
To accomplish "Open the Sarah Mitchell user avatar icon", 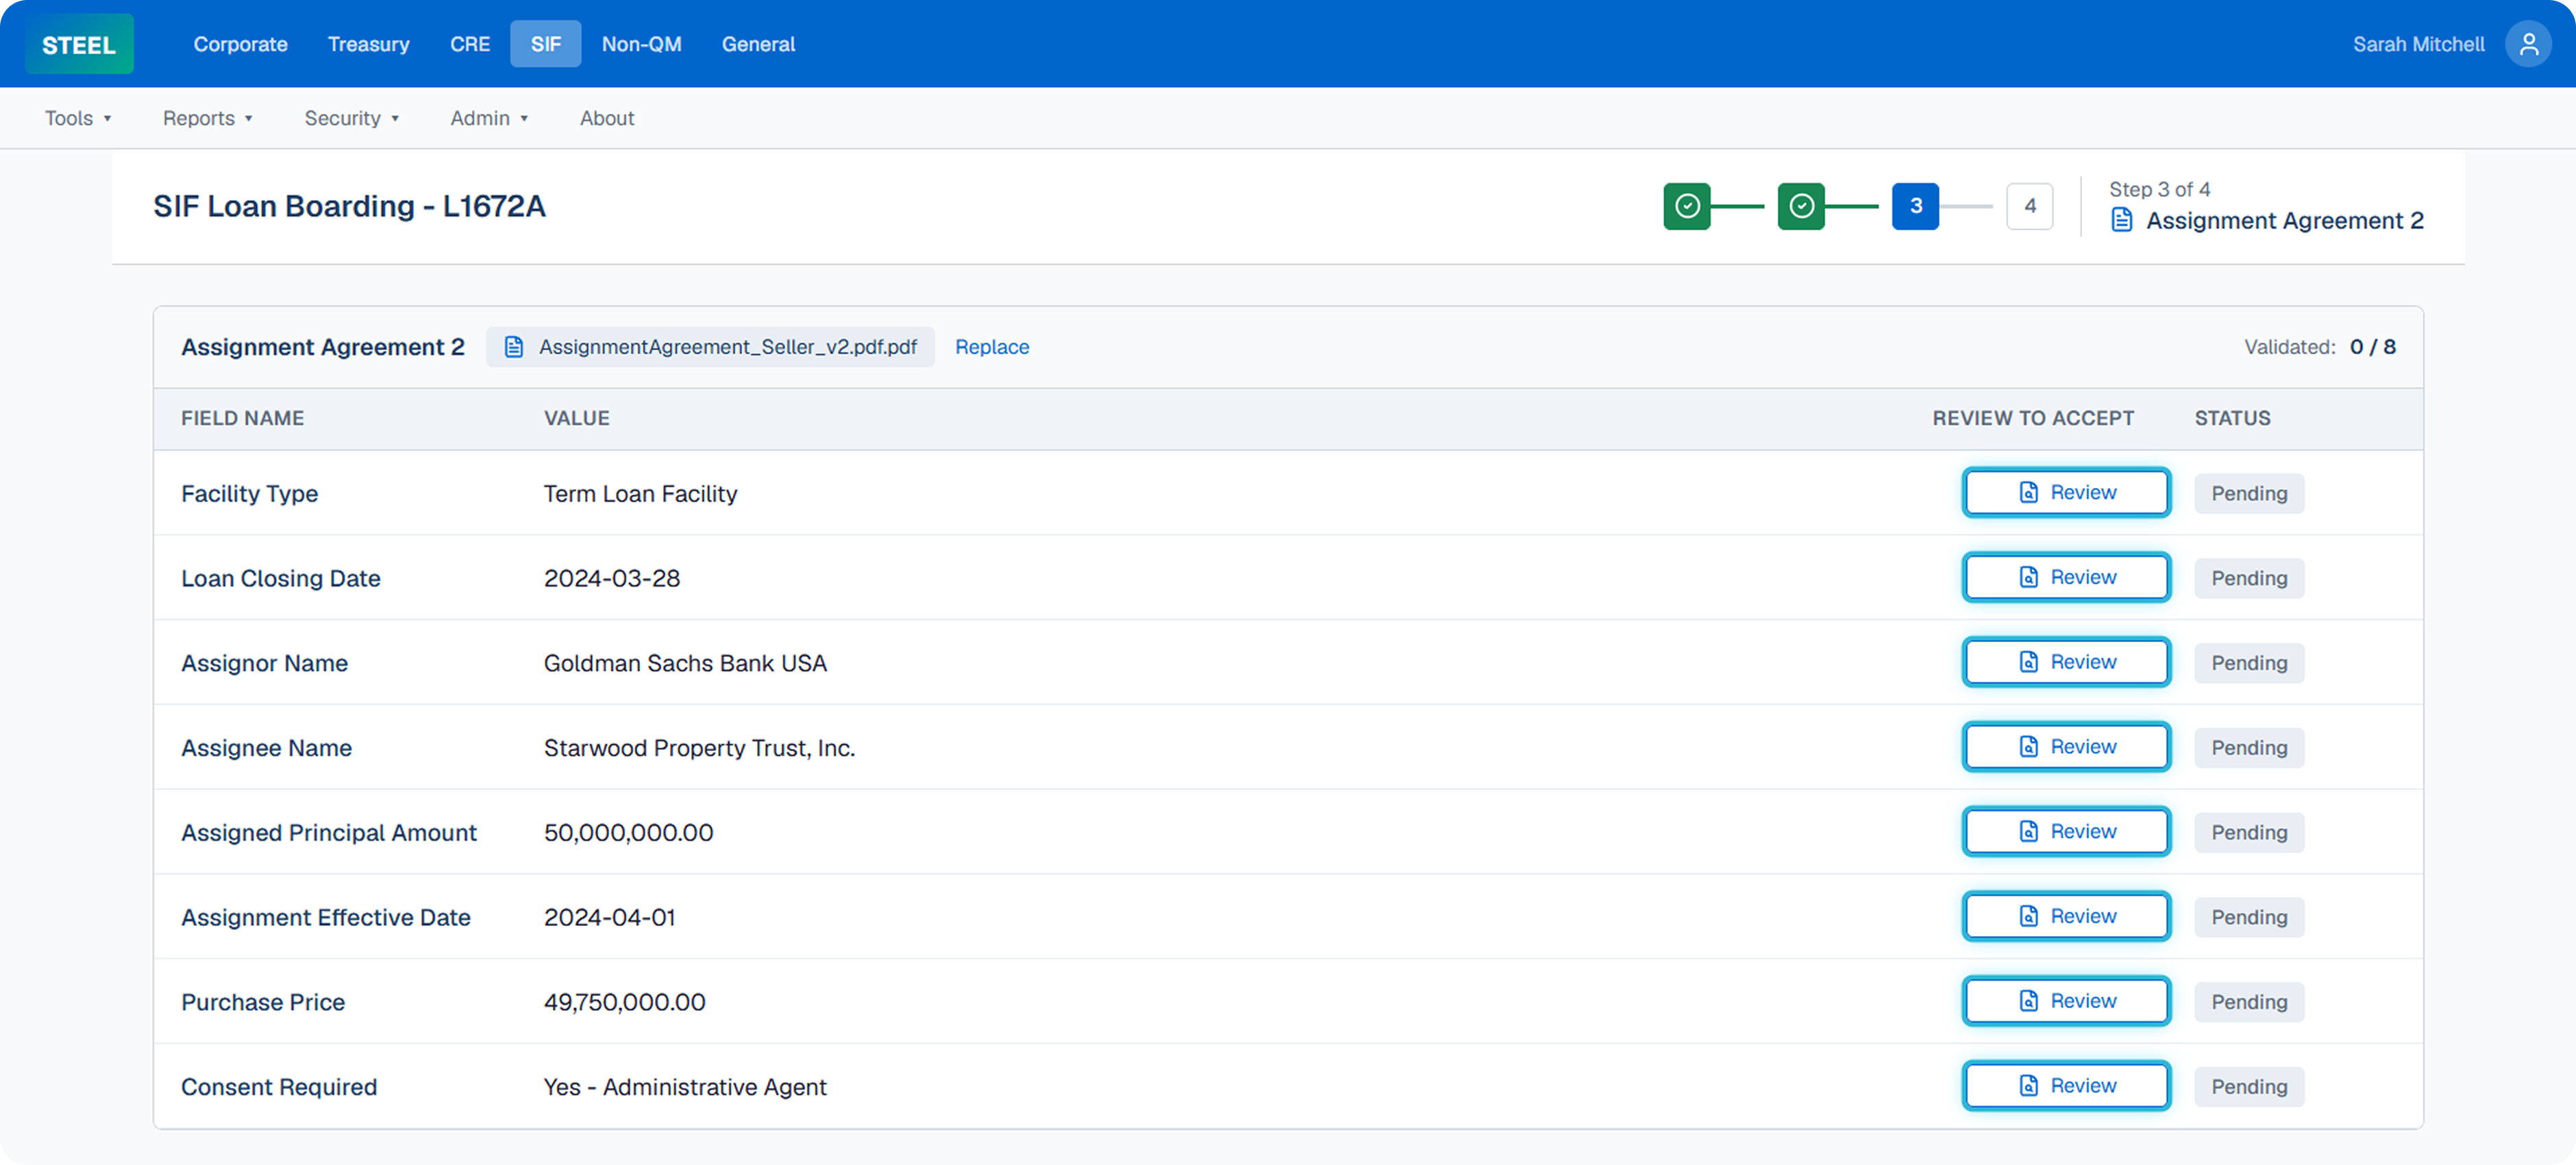I will [x=2527, y=44].
